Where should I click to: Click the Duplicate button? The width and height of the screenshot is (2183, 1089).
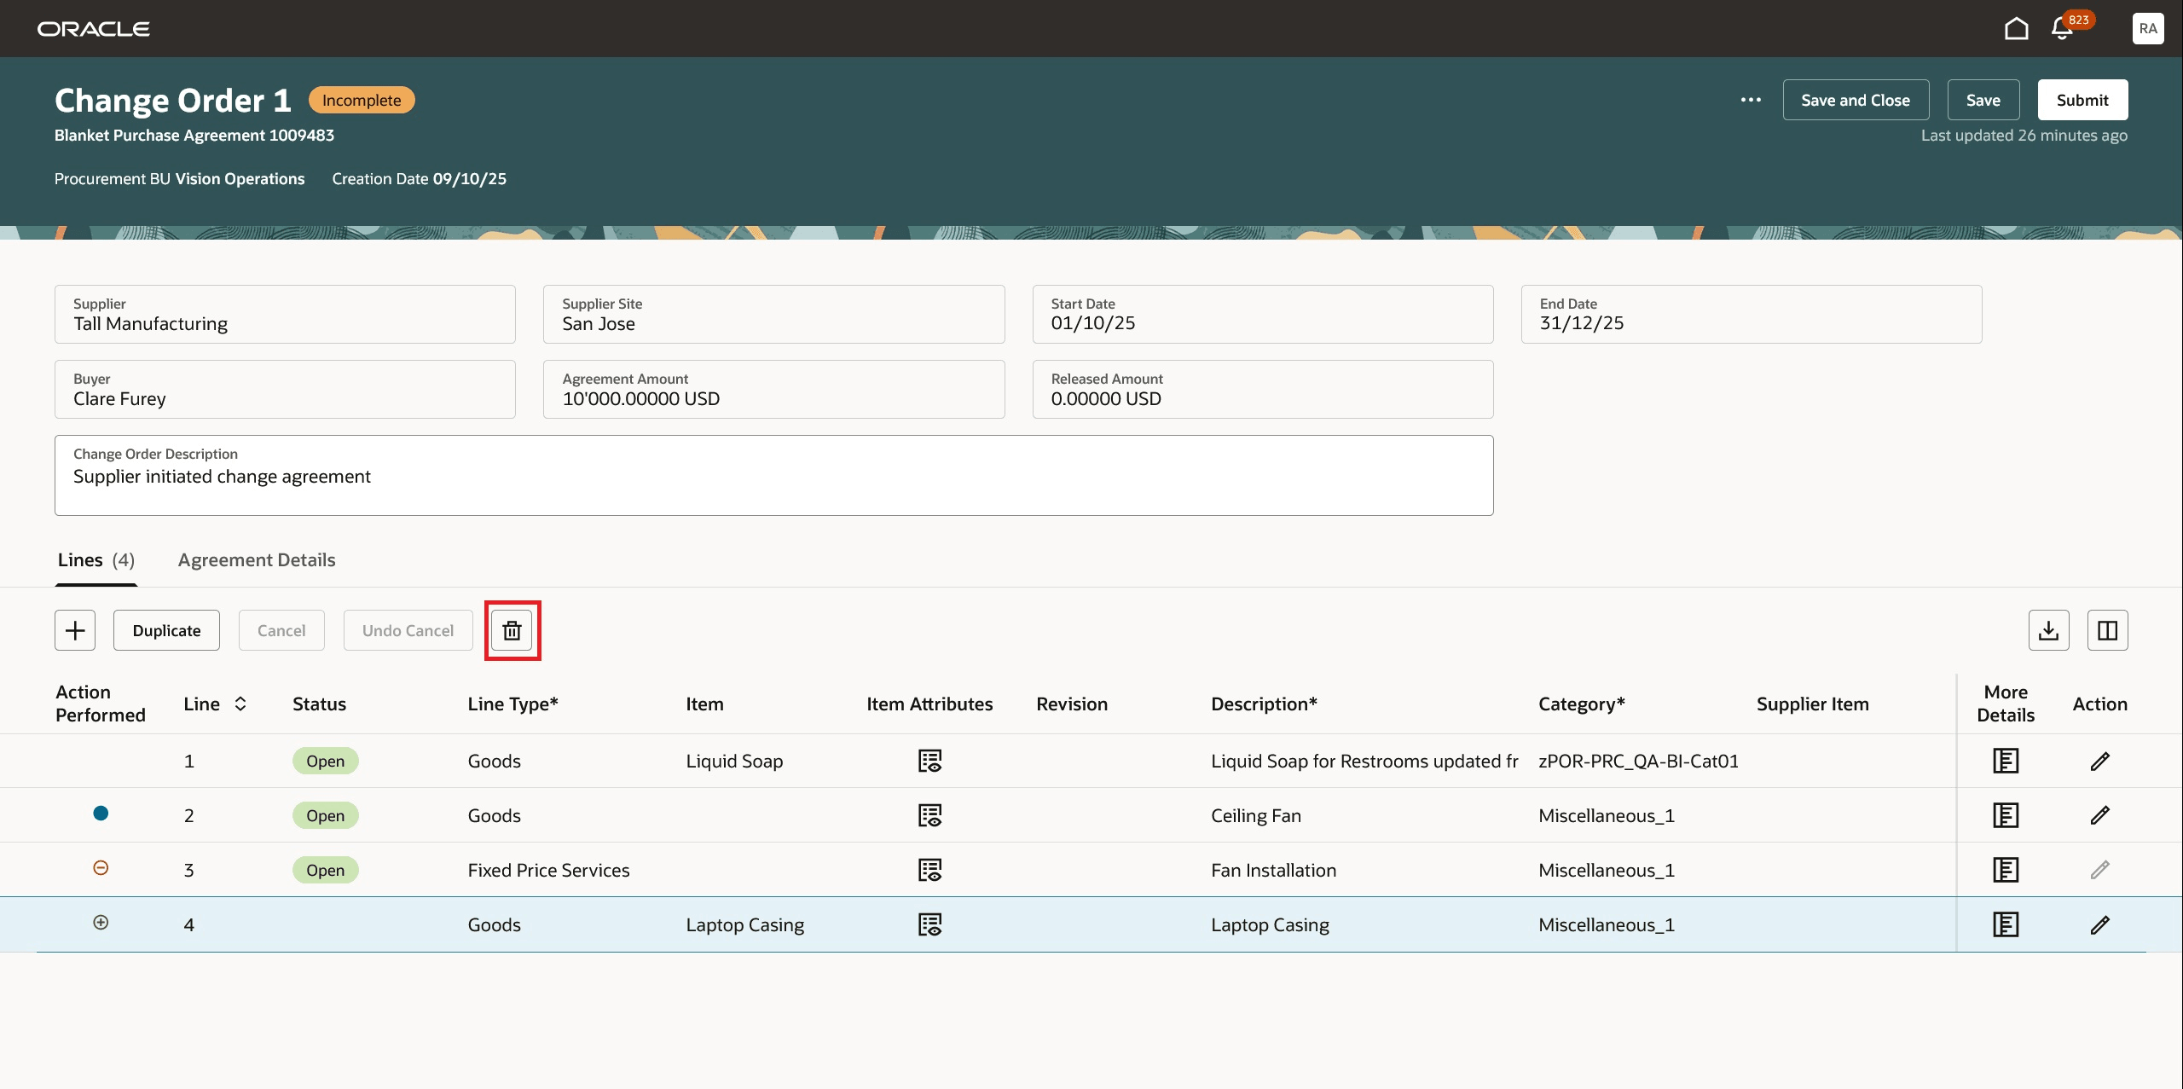(166, 630)
